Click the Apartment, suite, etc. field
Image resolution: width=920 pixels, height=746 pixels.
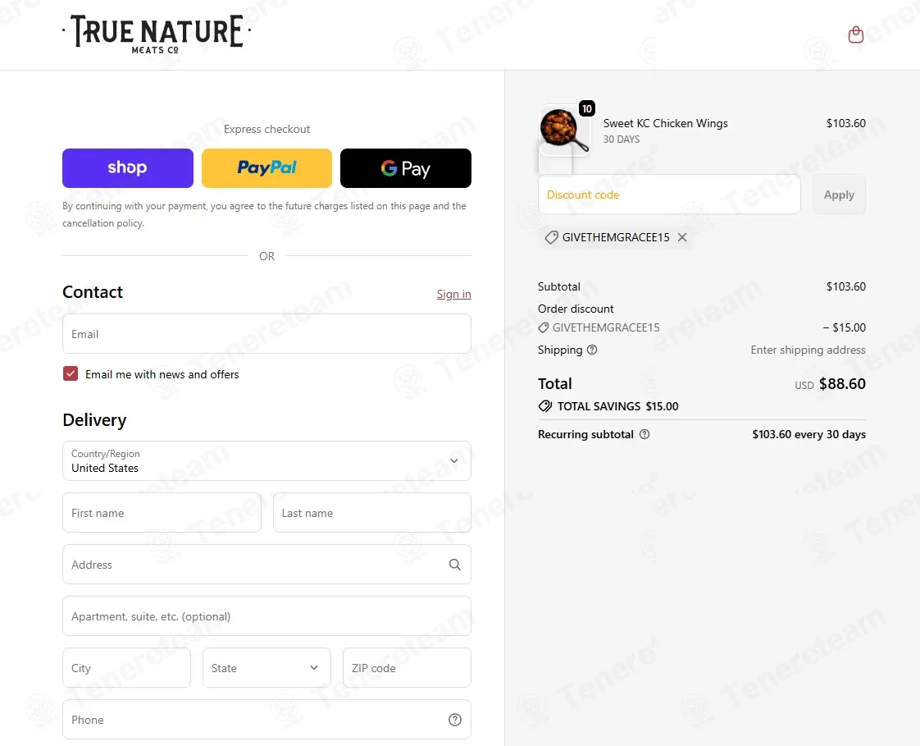266,616
